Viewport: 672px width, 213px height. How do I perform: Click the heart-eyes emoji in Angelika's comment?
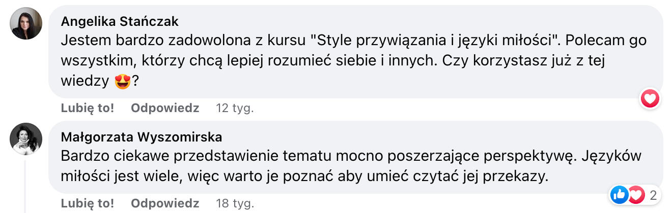[123, 81]
